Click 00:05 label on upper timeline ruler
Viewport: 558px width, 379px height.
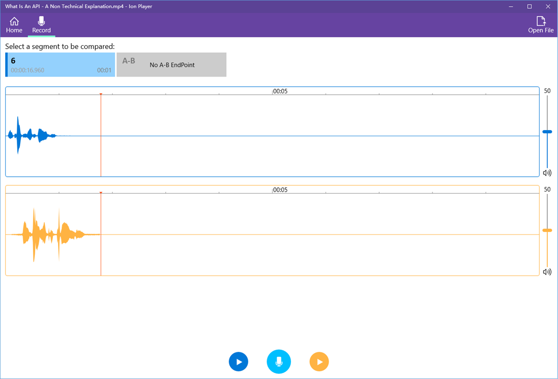[x=280, y=91]
